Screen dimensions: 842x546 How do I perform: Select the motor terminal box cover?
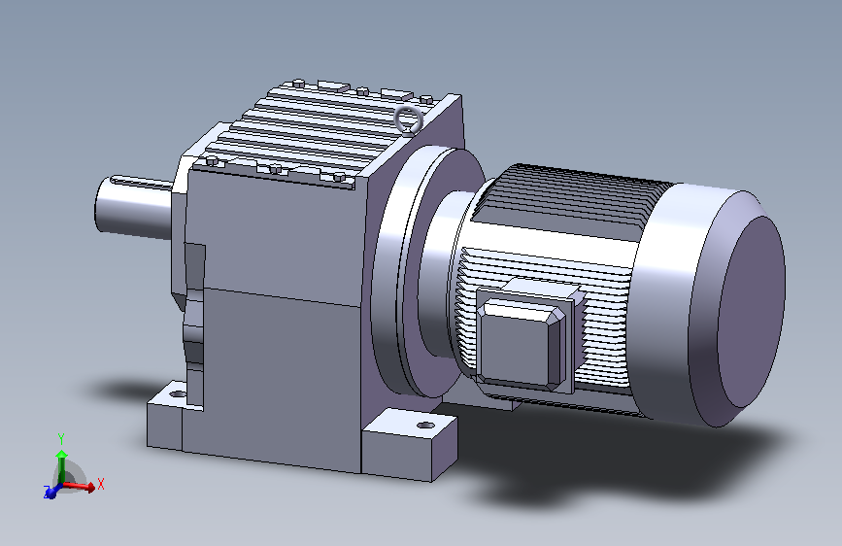pyautogui.click(x=522, y=345)
